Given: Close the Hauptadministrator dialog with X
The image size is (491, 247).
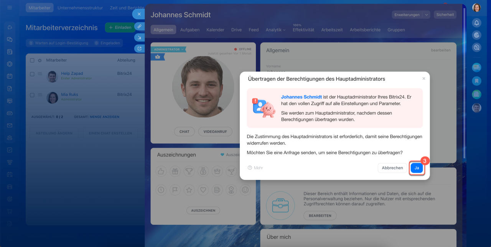Looking at the screenshot, I should tap(424, 79).
